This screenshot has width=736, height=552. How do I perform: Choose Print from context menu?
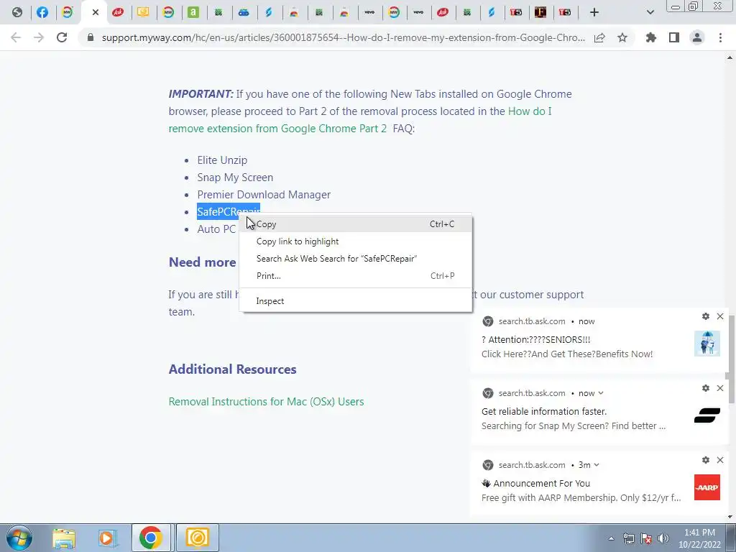click(x=355, y=276)
